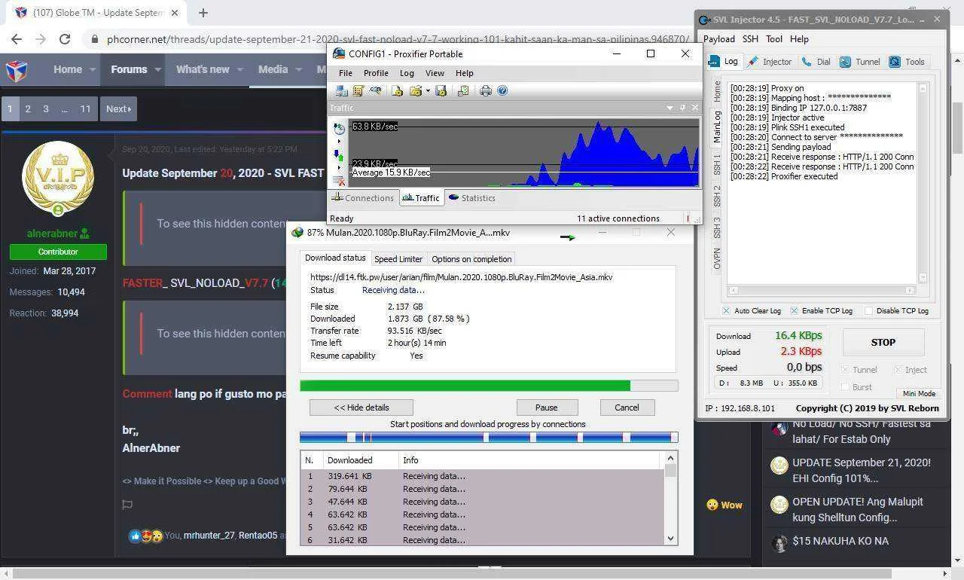Toggle the Burst checkbox in SVL Injector
The image size is (964, 580).
click(845, 387)
